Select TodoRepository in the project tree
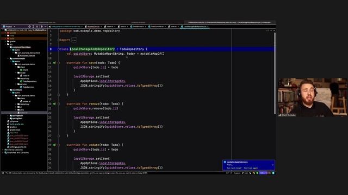Viewport: 348px width, 195px height. tap(29, 81)
